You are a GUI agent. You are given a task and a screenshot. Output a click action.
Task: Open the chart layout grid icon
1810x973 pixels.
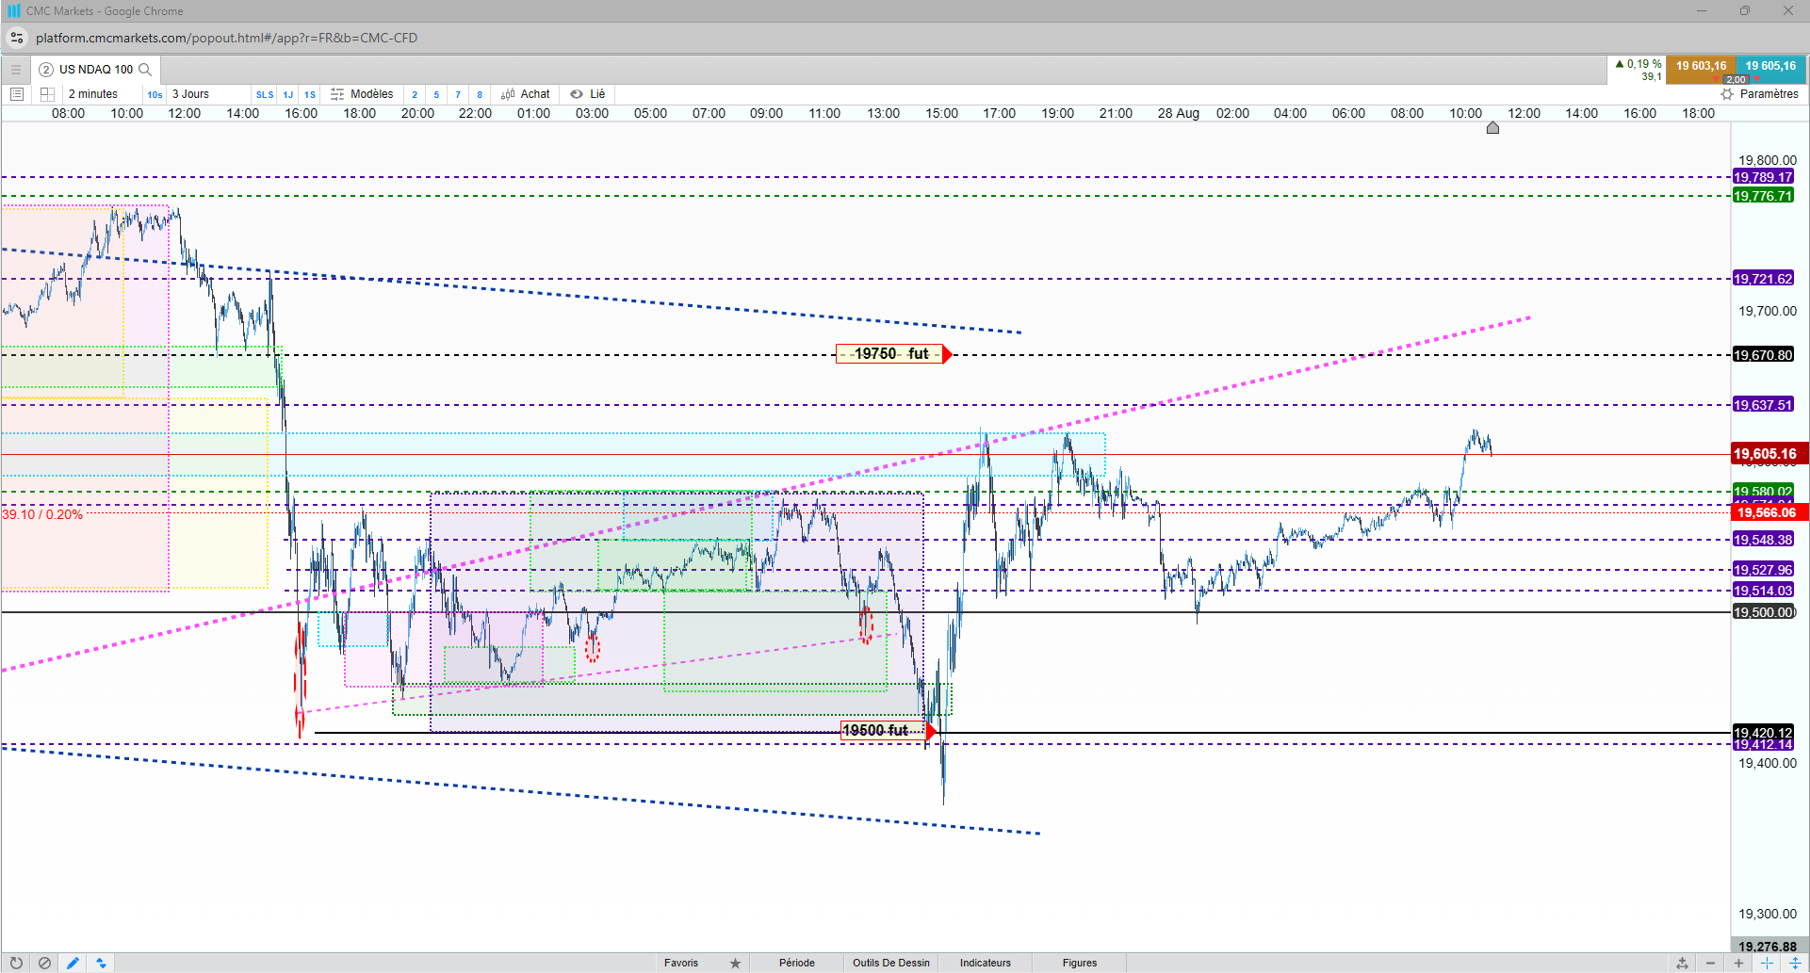(47, 94)
